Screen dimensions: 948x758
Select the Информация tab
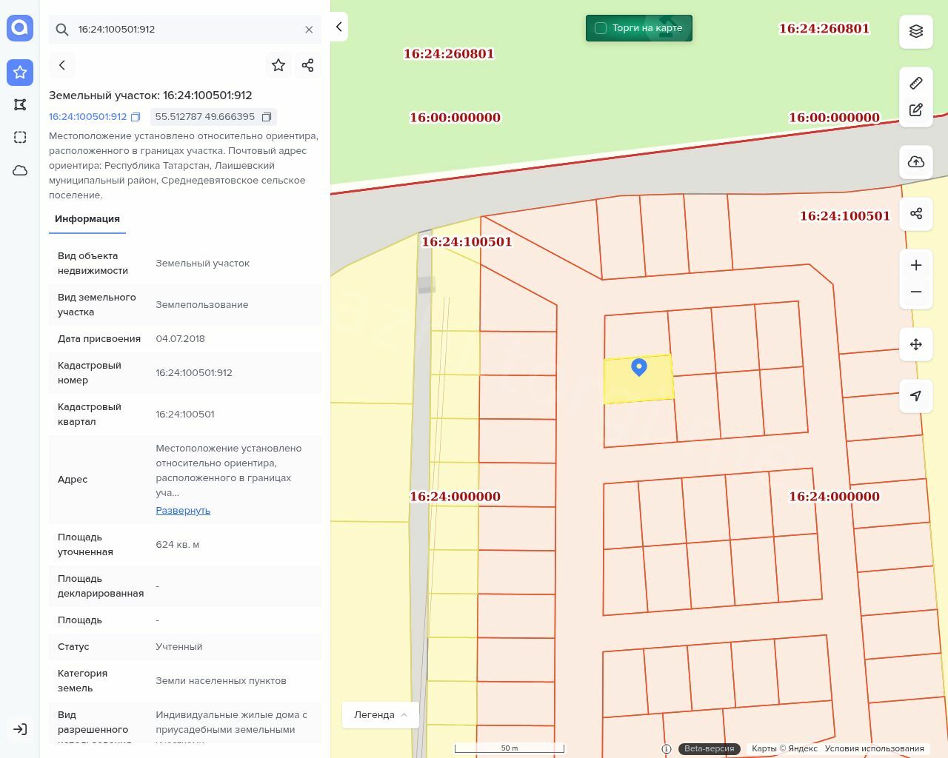point(87,219)
